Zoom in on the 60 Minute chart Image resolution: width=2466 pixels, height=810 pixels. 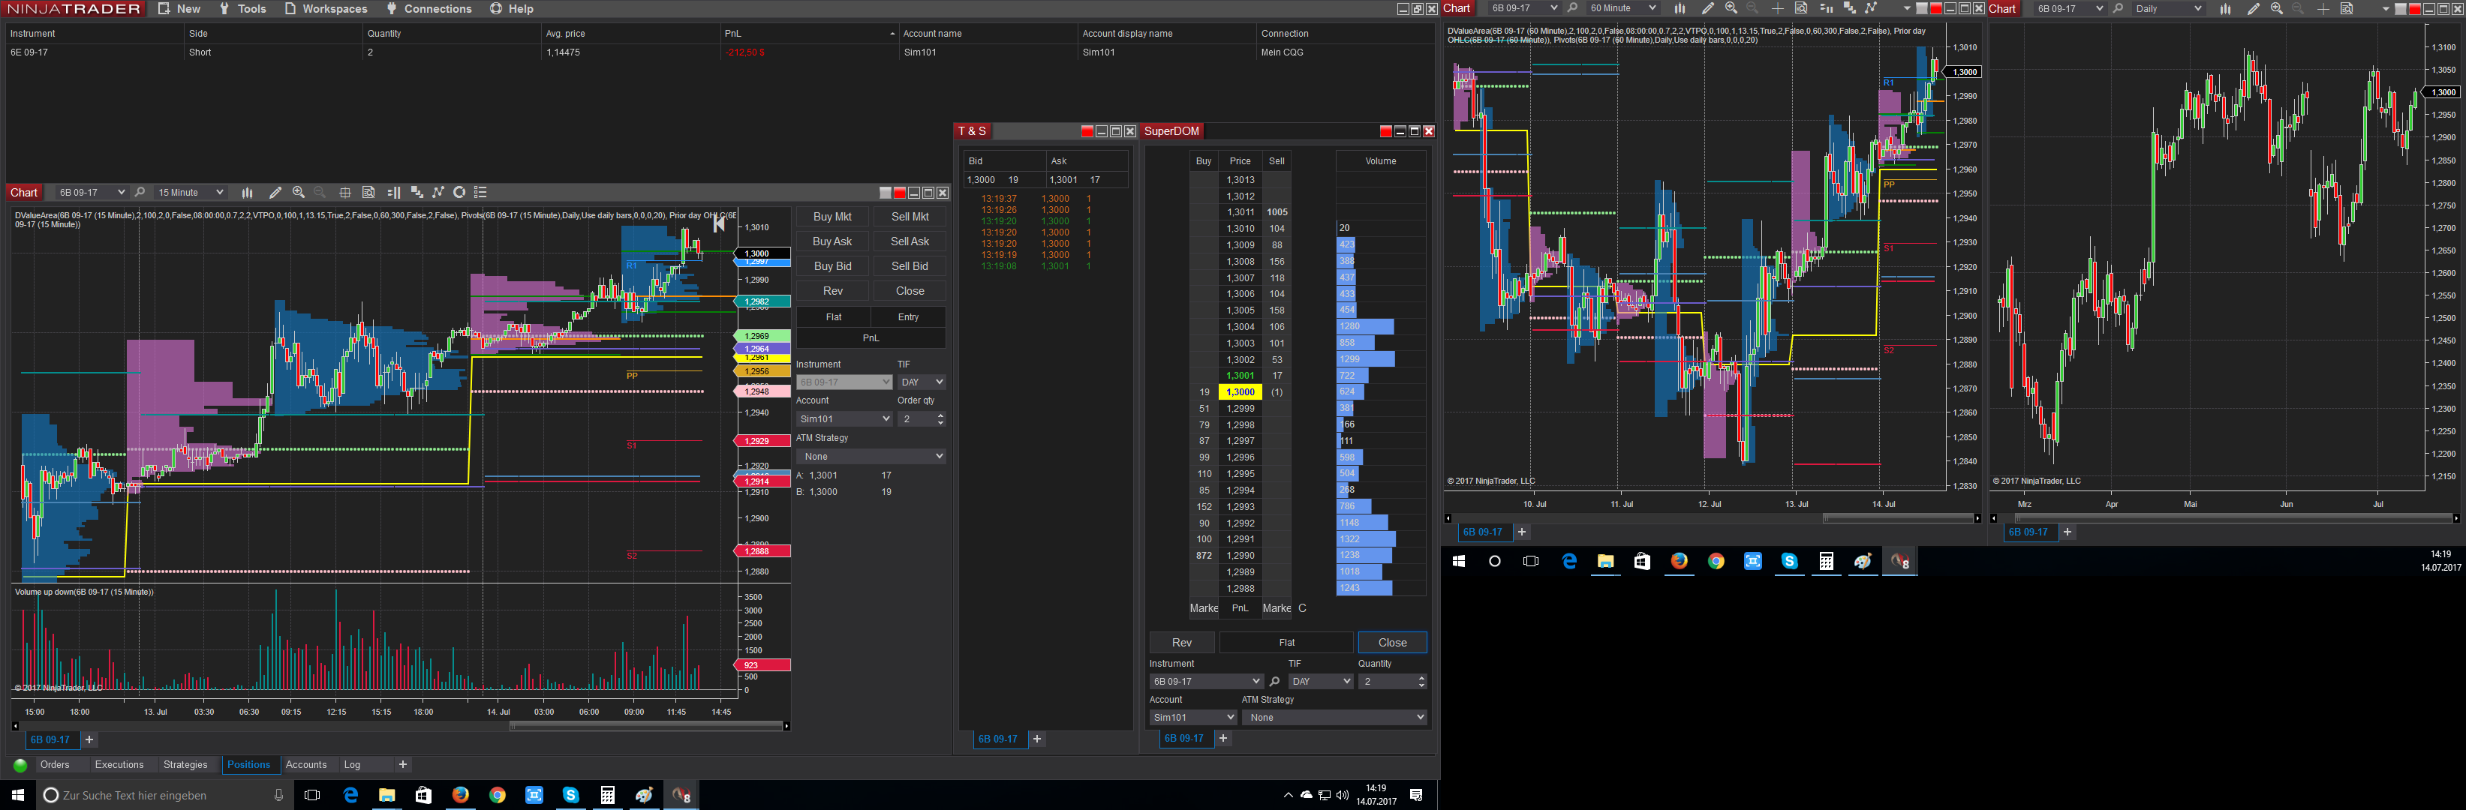coord(1731,8)
